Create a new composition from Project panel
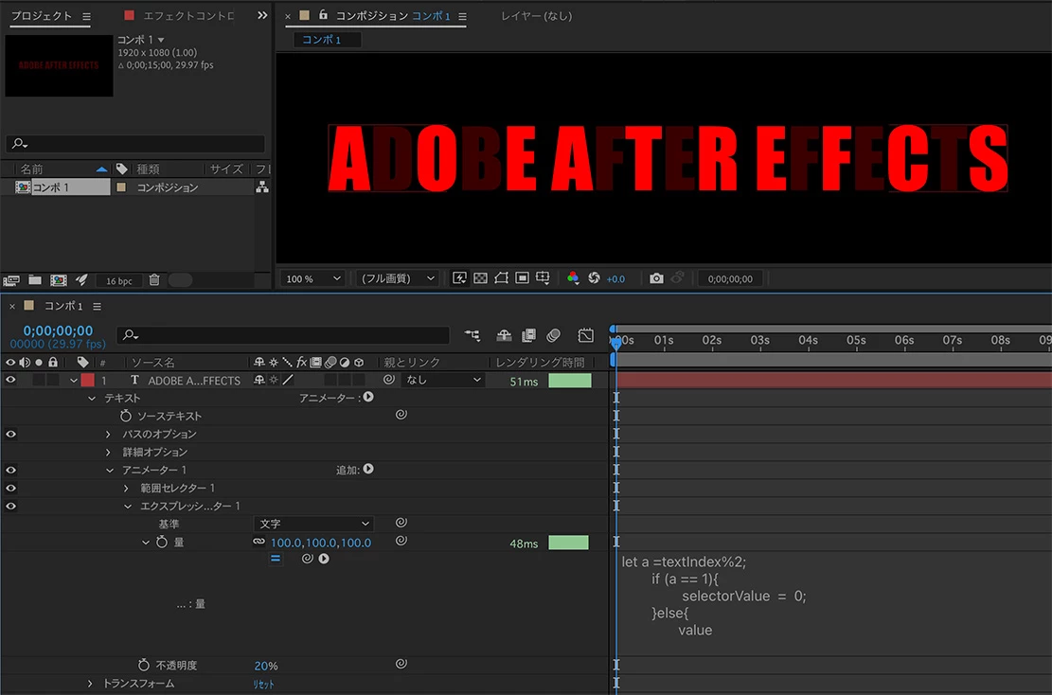Screen dimensions: 1052x695 pyautogui.click(x=59, y=280)
